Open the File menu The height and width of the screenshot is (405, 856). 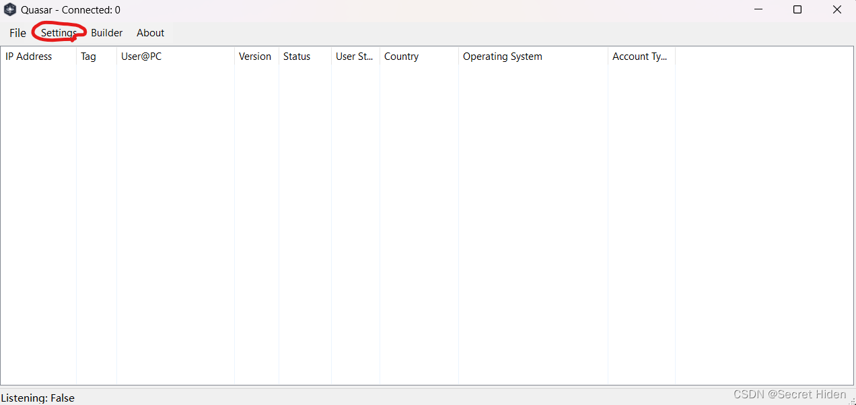click(17, 33)
